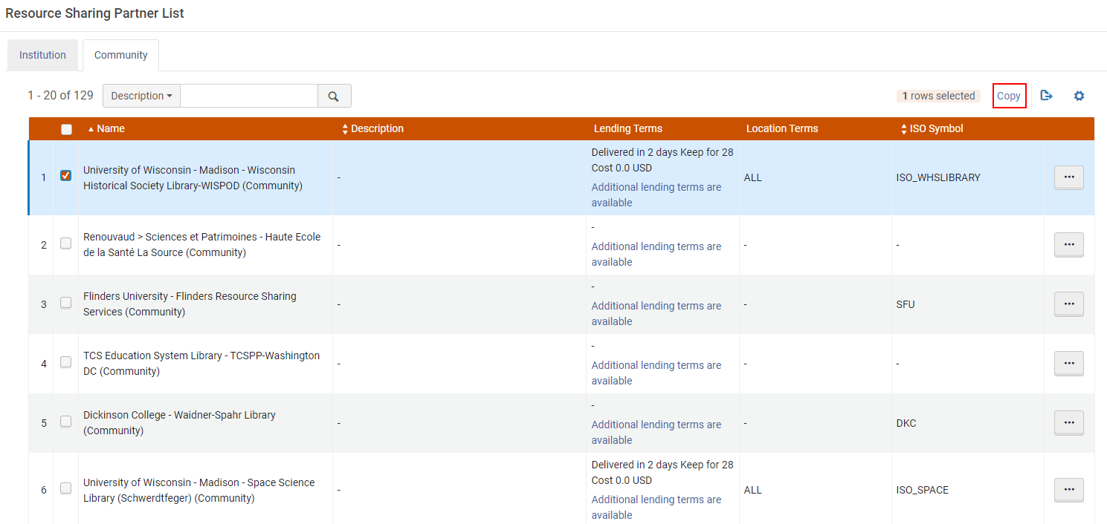
Task: Toggle the select-all header checkbox
Action: (x=66, y=129)
